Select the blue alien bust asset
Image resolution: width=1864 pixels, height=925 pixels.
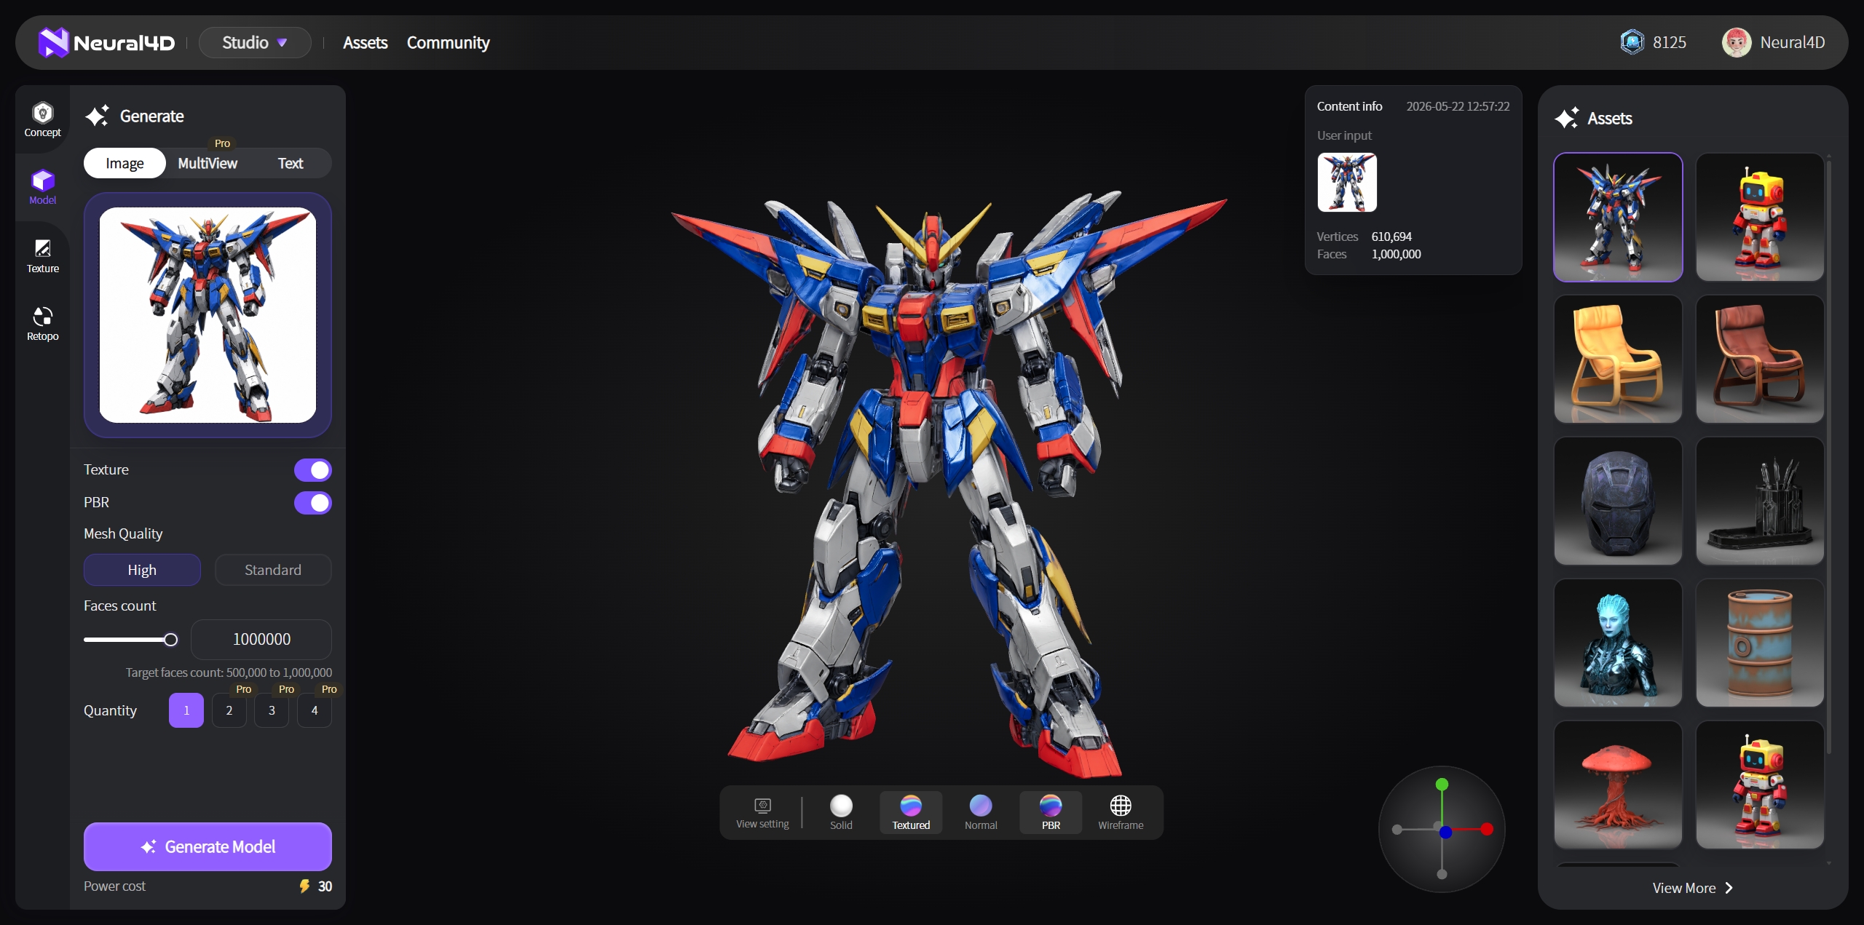coord(1618,643)
